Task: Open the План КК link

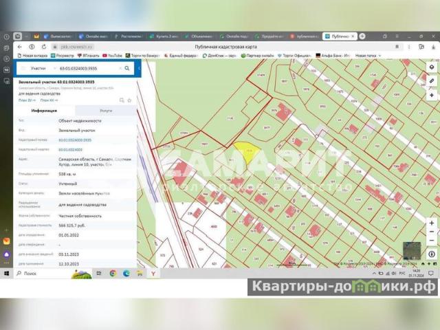Action: 49,100
